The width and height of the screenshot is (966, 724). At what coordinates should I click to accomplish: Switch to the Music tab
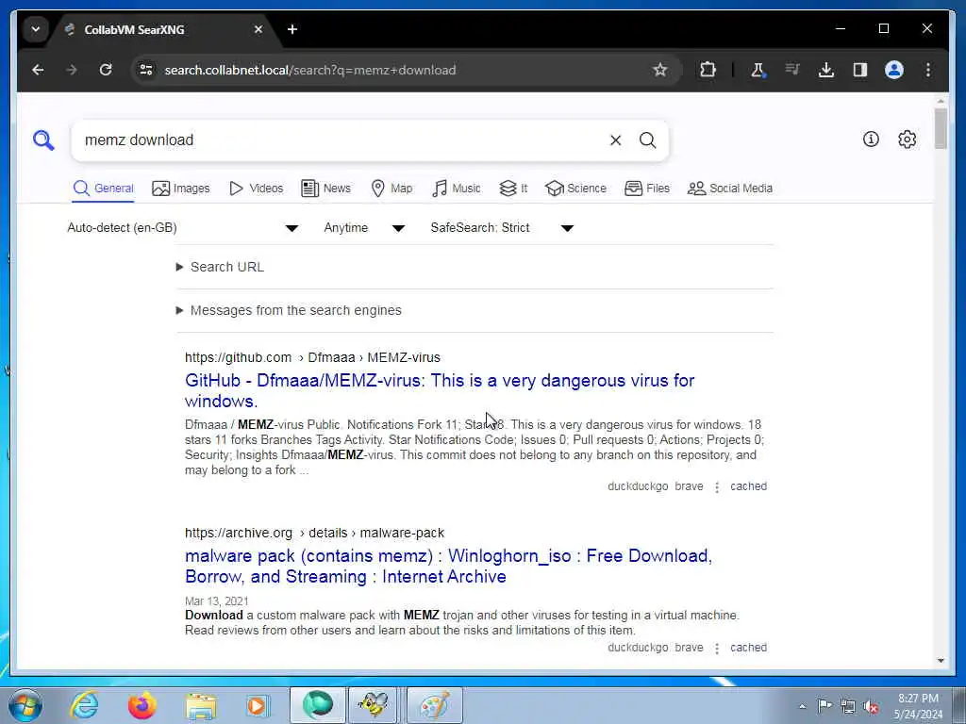[456, 189]
